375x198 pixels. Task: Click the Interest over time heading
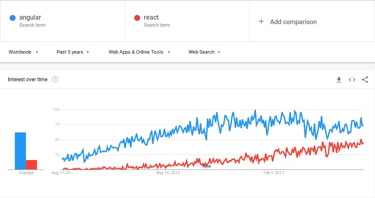pos(28,79)
